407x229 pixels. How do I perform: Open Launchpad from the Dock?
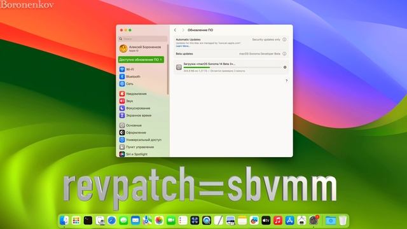(x=76, y=221)
